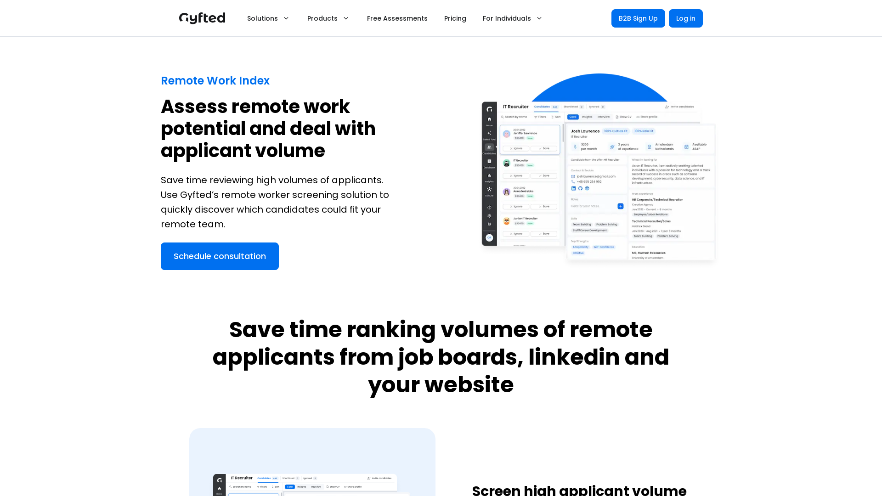Click the Log in link
This screenshot has width=882, height=496.
pyautogui.click(x=685, y=18)
